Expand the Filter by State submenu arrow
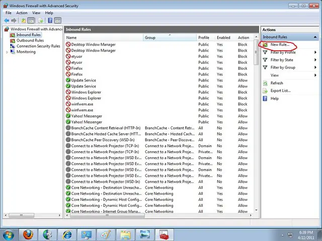This screenshot has height=241, width=322. [315, 60]
